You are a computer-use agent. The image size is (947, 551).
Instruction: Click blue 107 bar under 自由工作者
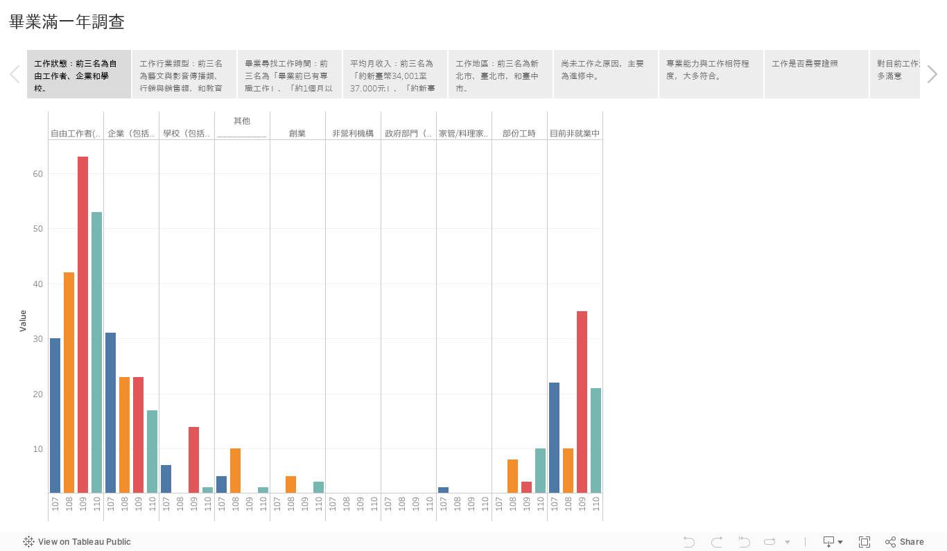click(55, 415)
